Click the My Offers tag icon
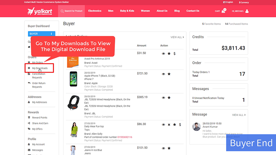Viewport: 276px width, 155px height. click(29, 129)
